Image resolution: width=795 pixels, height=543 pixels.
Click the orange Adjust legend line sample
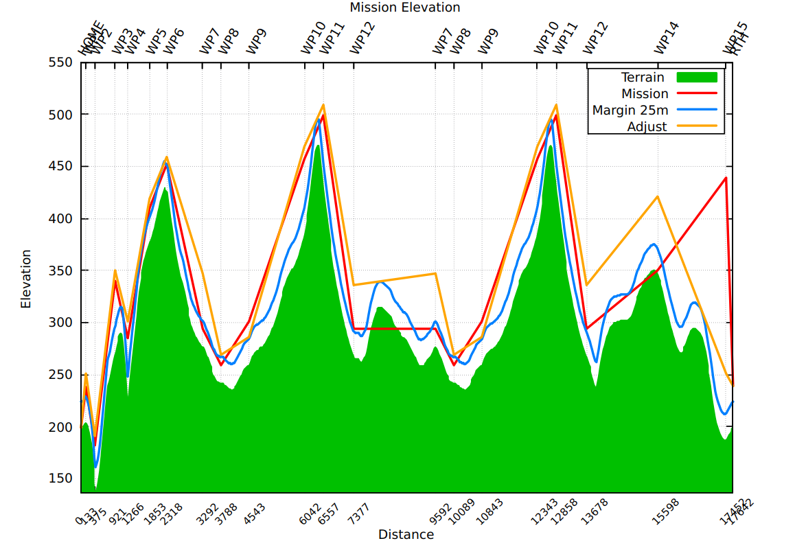(697, 126)
